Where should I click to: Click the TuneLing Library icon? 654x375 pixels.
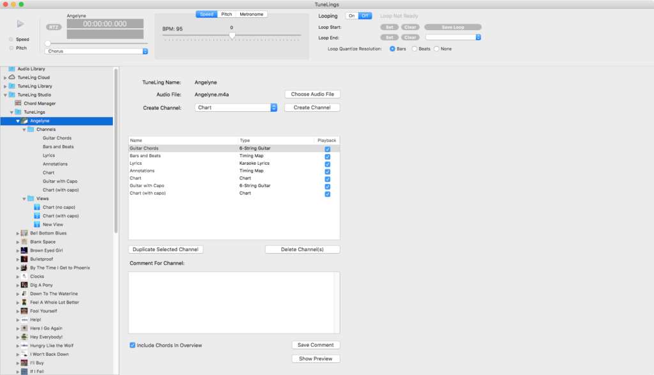(x=11, y=86)
